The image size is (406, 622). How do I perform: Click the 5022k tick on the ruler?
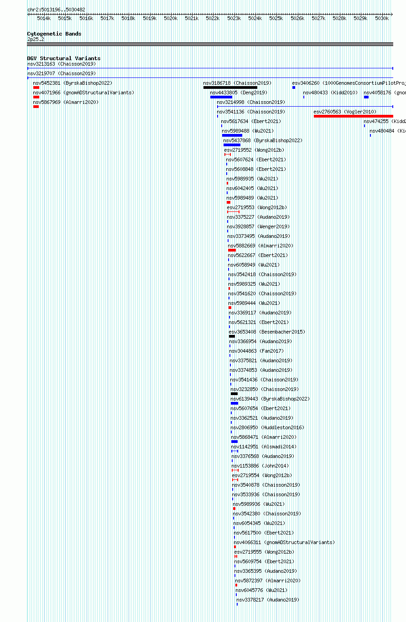pyautogui.click(x=213, y=18)
